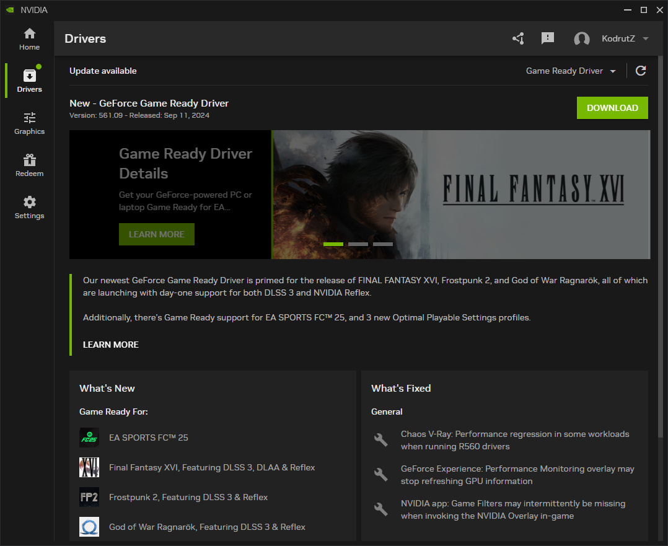
Task: Click the Update available heading
Action: coord(103,71)
